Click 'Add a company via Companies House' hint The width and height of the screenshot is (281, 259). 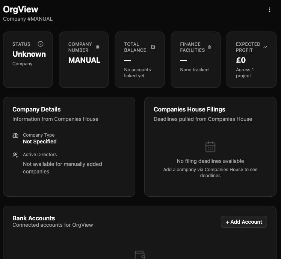point(210,173)
